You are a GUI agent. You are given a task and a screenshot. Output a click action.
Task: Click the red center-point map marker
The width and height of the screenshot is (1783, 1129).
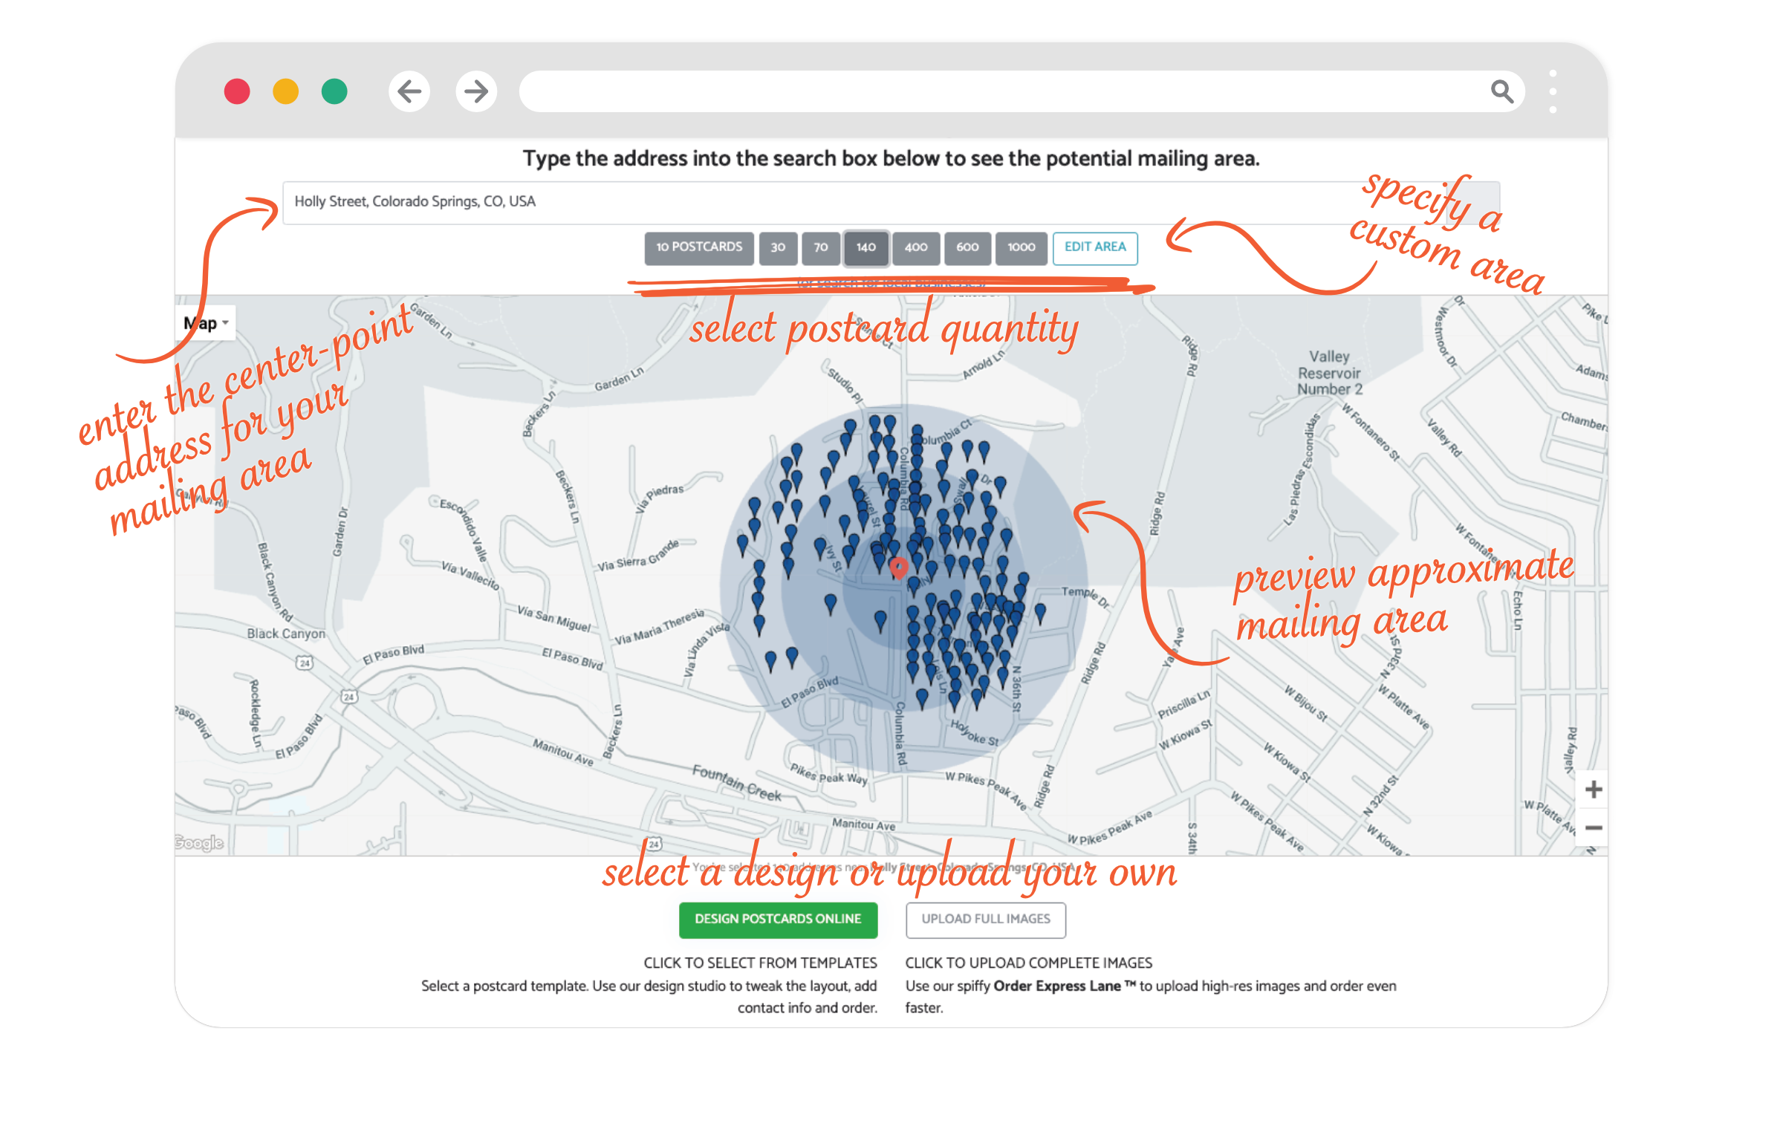click(899, 568)
